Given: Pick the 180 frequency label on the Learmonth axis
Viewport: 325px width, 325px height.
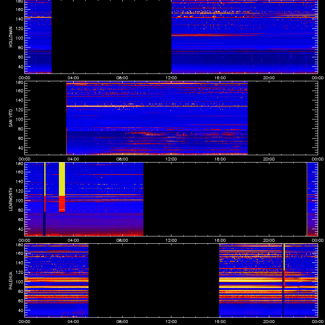Looking at the screenshot, I should tap(20, 164).
